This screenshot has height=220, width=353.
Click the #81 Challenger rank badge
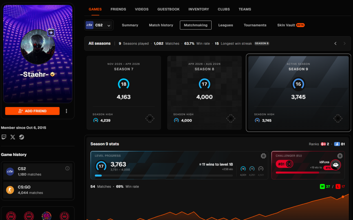click(285, 164)
